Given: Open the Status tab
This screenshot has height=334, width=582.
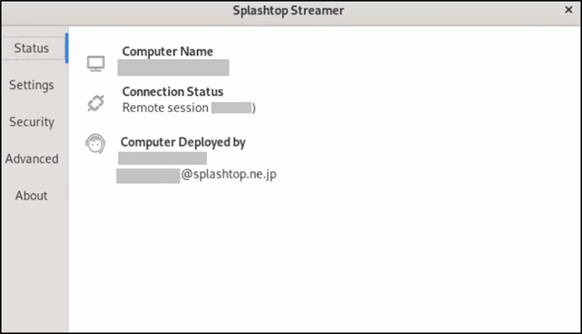Looking at the screenshot, I should coord(33,48).
